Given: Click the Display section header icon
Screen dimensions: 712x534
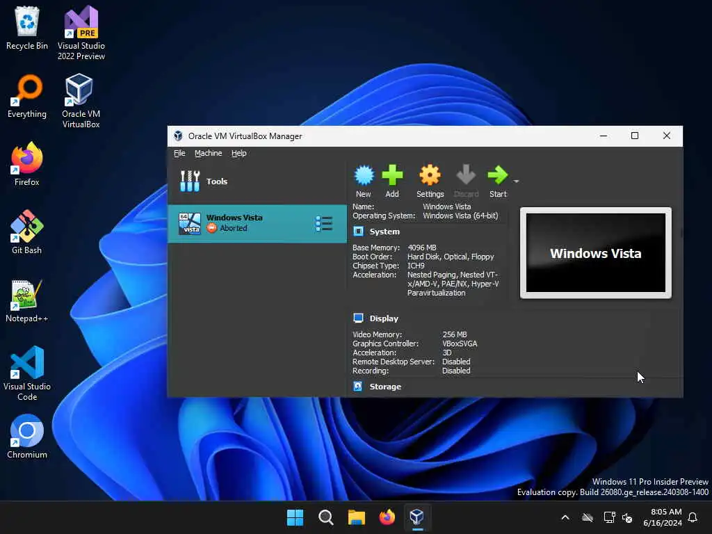Looking at the screenshot, I should point(358,318).
